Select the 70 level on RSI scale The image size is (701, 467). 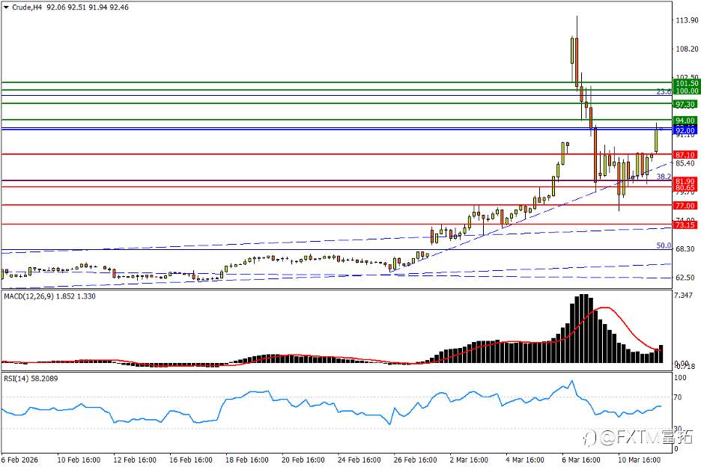click(678, 397)
